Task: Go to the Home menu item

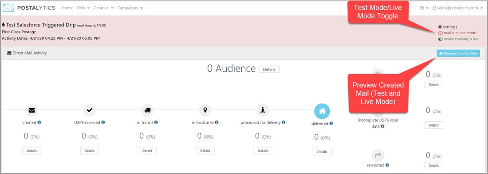Action: click(67, 8)
